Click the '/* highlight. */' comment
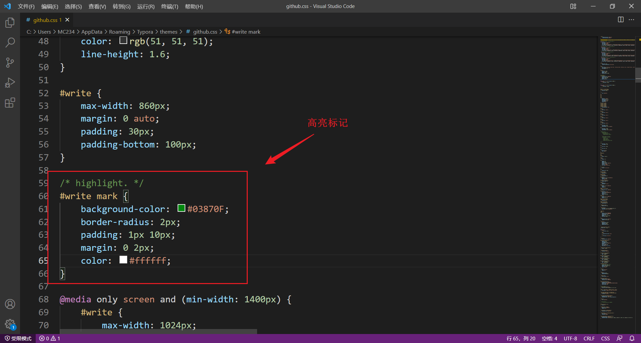 pyautogui.click(x=101, y=183)
